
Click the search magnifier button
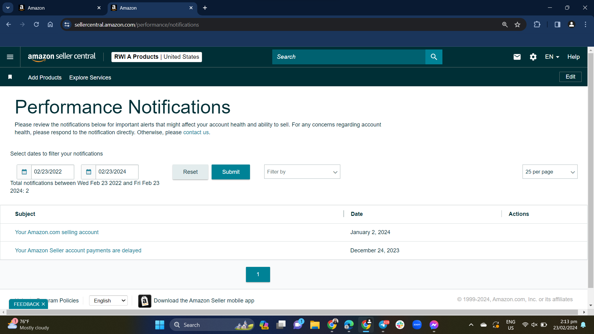pos(434,57)
